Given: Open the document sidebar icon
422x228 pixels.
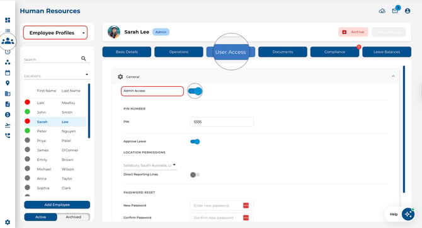Looking at the screenshot, I should pyautogui.click(x=8, y=104).
